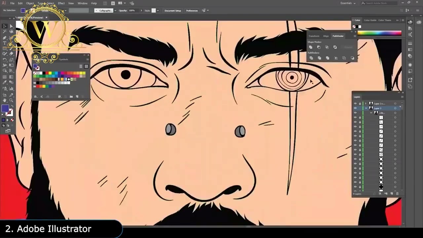Open the Stroke panel icon in dock

[410, 44]
